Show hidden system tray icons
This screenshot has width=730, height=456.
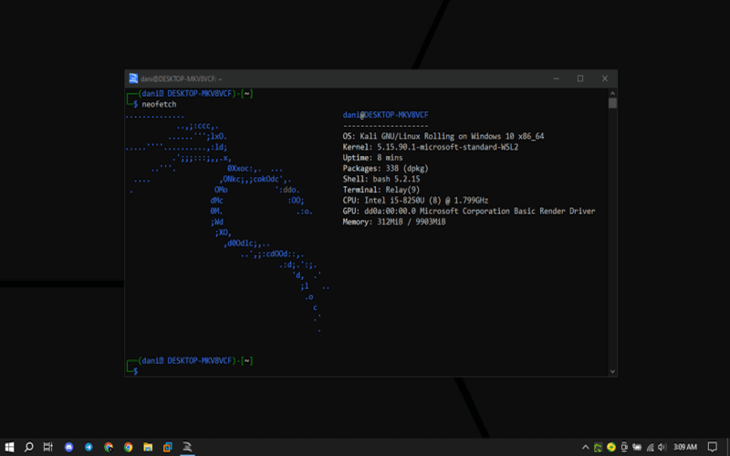(x=586, y=447)
